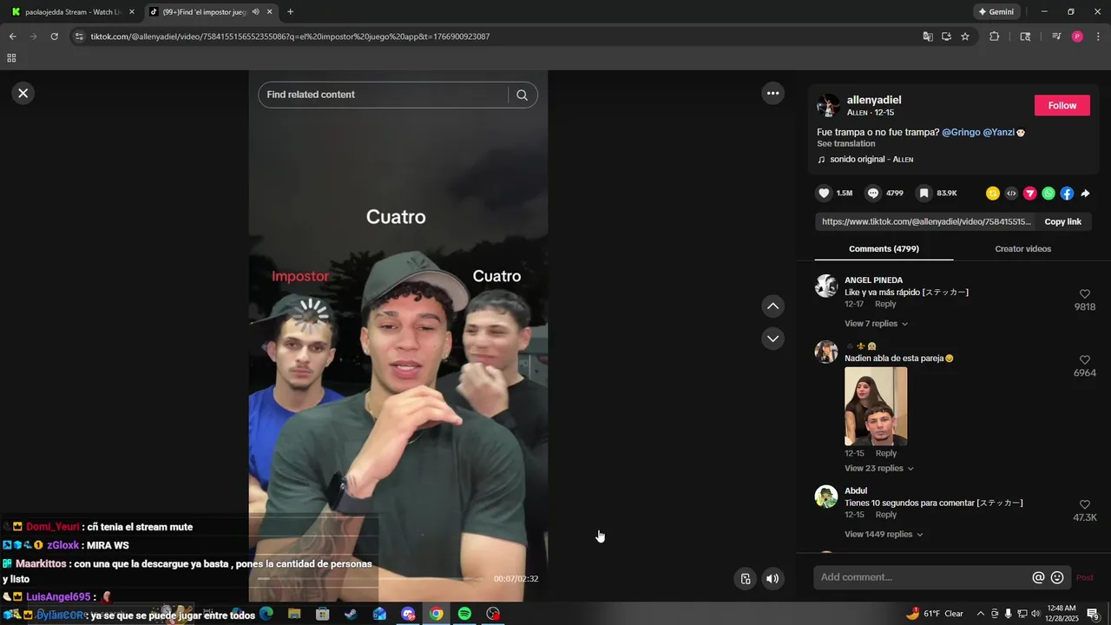The height and width of the screenshot is (625, 1111).
Task: Like the 'Nadien abla de esta pareja' comment
Action: [x=1085, y=359]
